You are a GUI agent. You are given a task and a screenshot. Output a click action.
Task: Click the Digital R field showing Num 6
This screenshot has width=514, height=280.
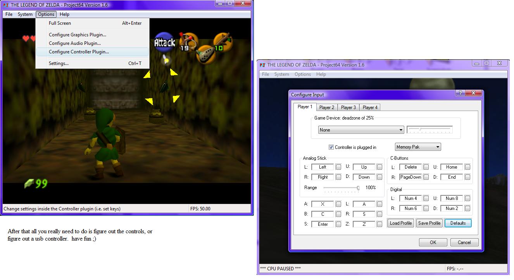411,208
